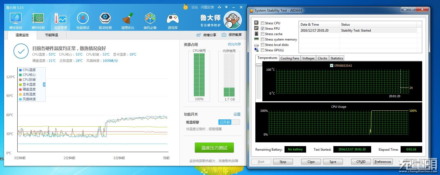The height and width of the screenshot is (175, 440).
Task: Click the Stop button in AIDA64
Action: (283, 162)
